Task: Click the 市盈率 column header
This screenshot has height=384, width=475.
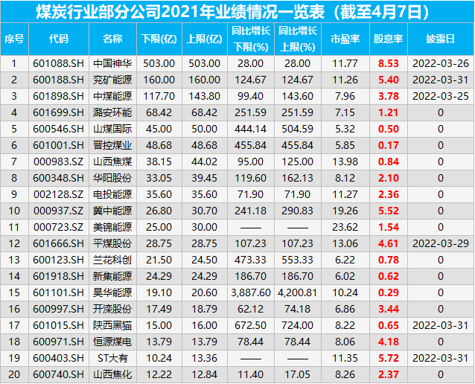Action: (345, 39)
